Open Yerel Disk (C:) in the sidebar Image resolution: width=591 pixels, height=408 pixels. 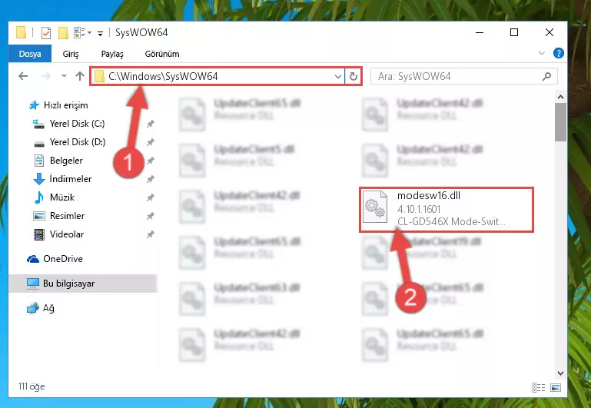(x=77, y=124)
